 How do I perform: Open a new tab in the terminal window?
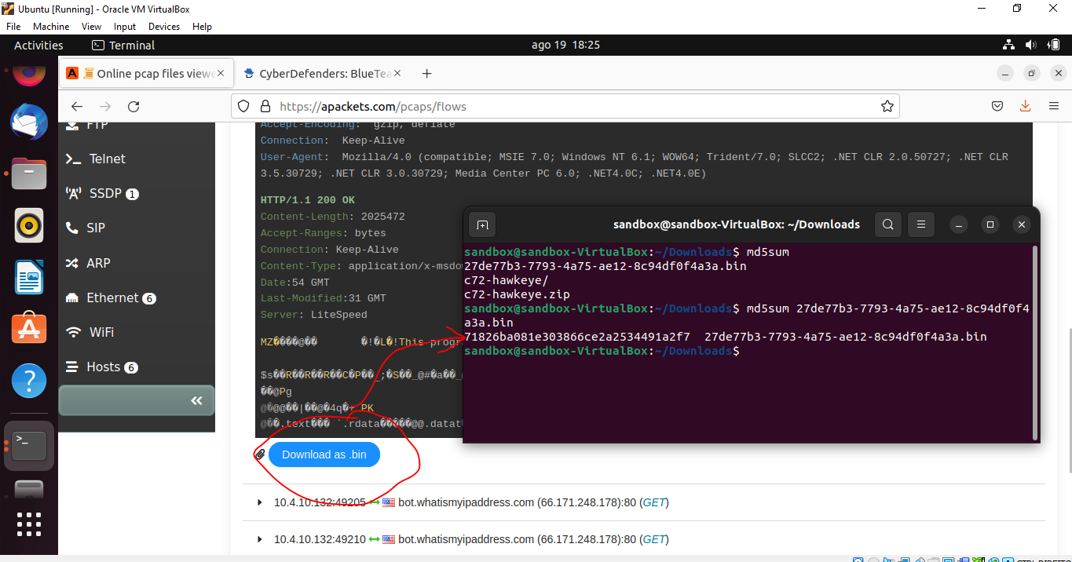coord(481,224)
